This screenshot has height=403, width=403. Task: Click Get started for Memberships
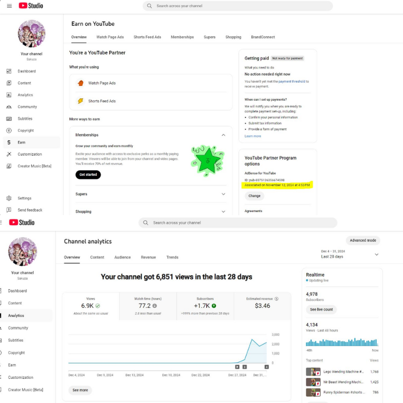[88, 174]
